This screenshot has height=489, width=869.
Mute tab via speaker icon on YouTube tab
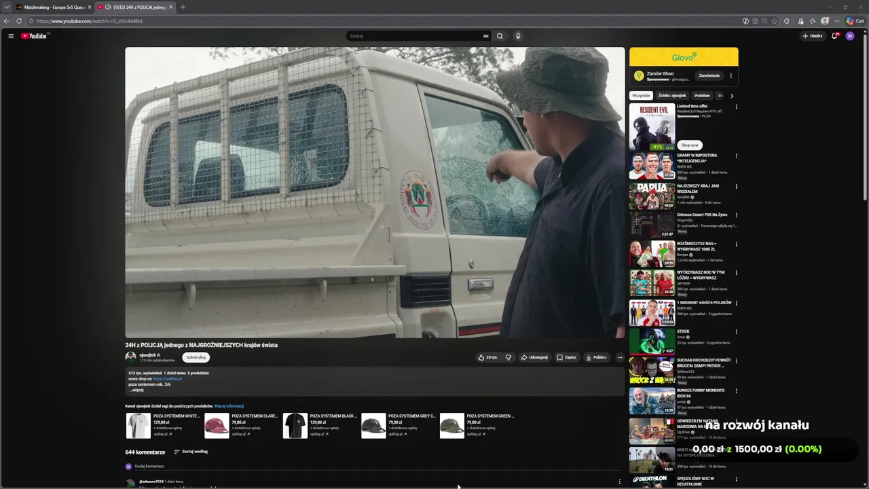pyautogui.click(x=108, y=7)
